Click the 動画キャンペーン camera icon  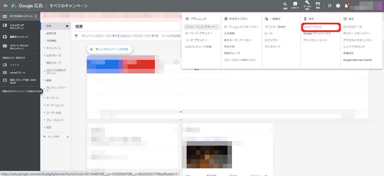coord(5,37)
